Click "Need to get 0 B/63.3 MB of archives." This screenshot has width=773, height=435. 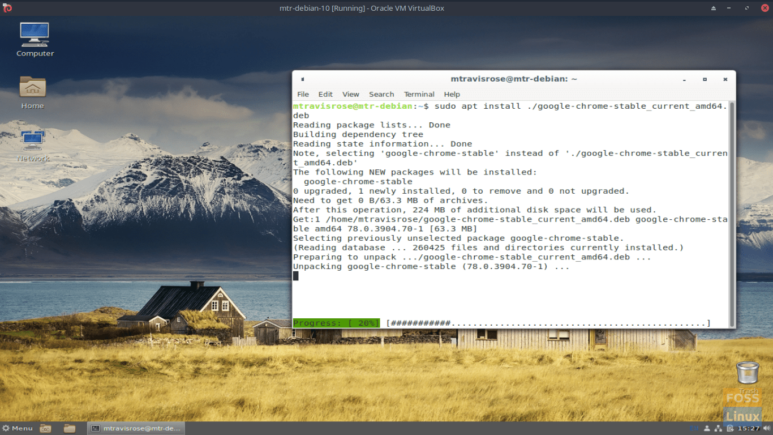(x=390, y=200)
